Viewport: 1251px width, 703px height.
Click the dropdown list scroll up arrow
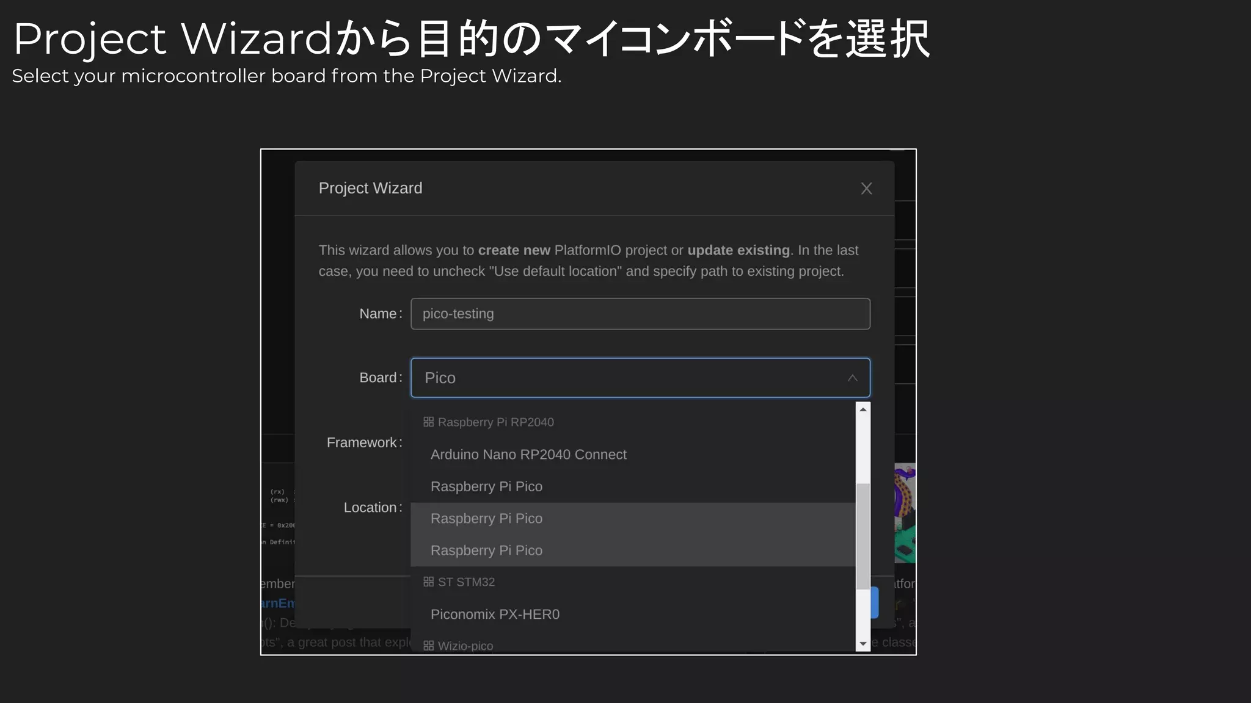pyautogui.click(x=863, y=409)
